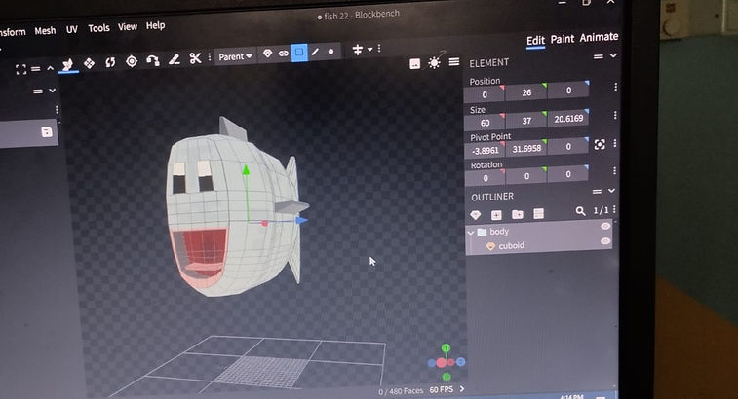This screenshot has width=738, height=399.
Task: Open Outliner three-dot menu beside 1/1
Action: 614,209
